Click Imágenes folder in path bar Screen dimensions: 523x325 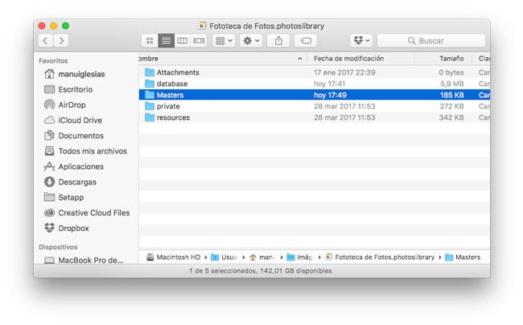click(300, 257)
